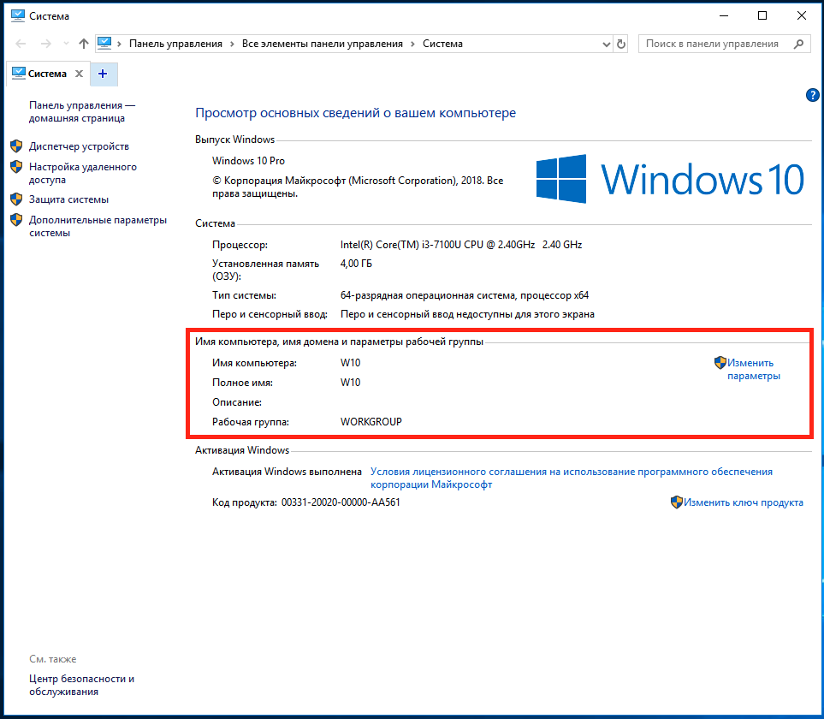
Task: Click shield icon beside Защита системы
Action: (17, 199)
